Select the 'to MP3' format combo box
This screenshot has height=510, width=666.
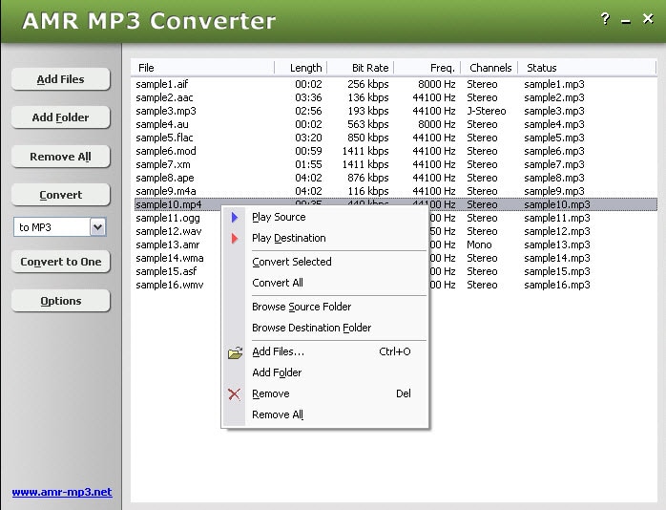[x=59, y=227]
